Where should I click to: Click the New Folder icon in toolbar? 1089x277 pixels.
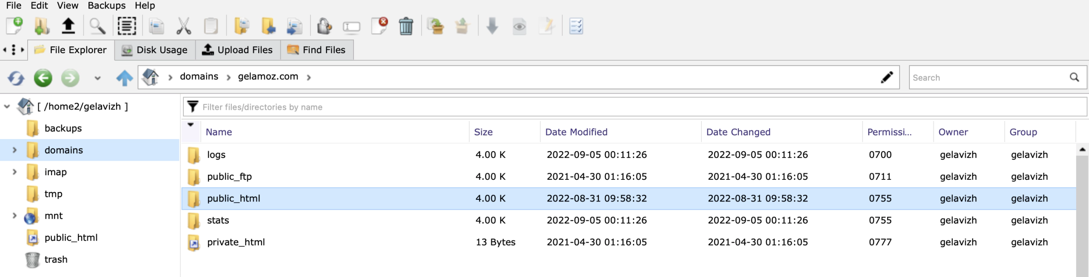[x=42, y=26]
